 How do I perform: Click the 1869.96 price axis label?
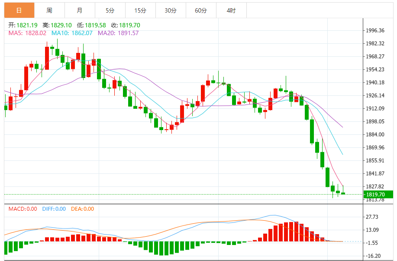pos(375,147)
